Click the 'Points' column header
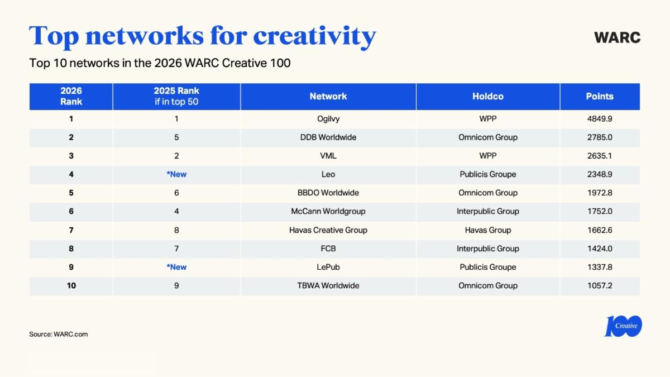Image resolution: width=670 pixels, height=377 pixels. pyautogui.click(x=600, y=96)
